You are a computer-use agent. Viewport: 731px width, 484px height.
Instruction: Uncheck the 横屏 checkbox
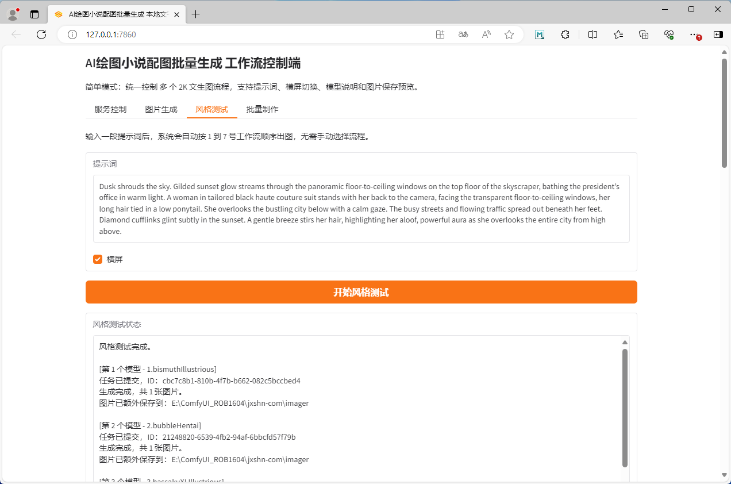(98, 259)
